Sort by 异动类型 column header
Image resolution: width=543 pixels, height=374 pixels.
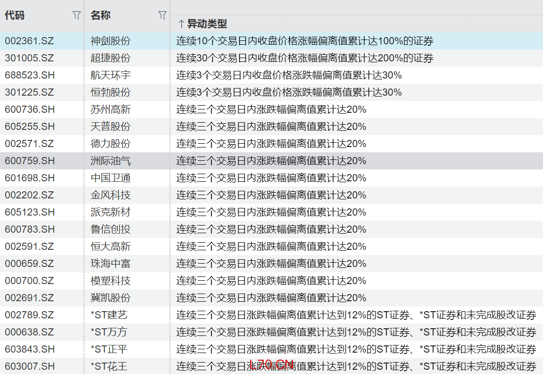click(207, 24)
